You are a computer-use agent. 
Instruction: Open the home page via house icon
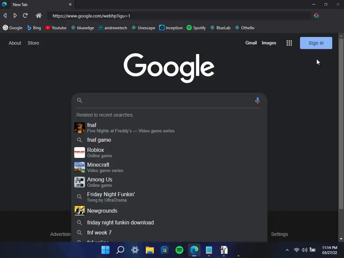39,15
